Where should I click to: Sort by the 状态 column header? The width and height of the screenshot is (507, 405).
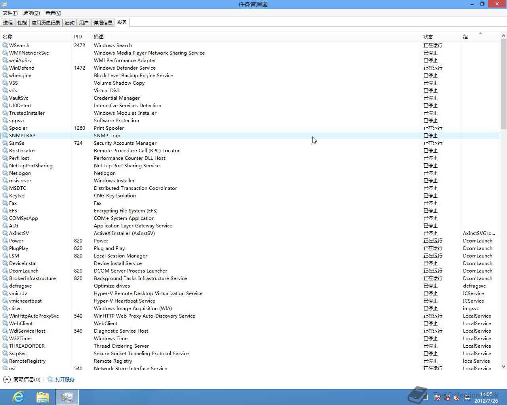click(x=440, y=36)
